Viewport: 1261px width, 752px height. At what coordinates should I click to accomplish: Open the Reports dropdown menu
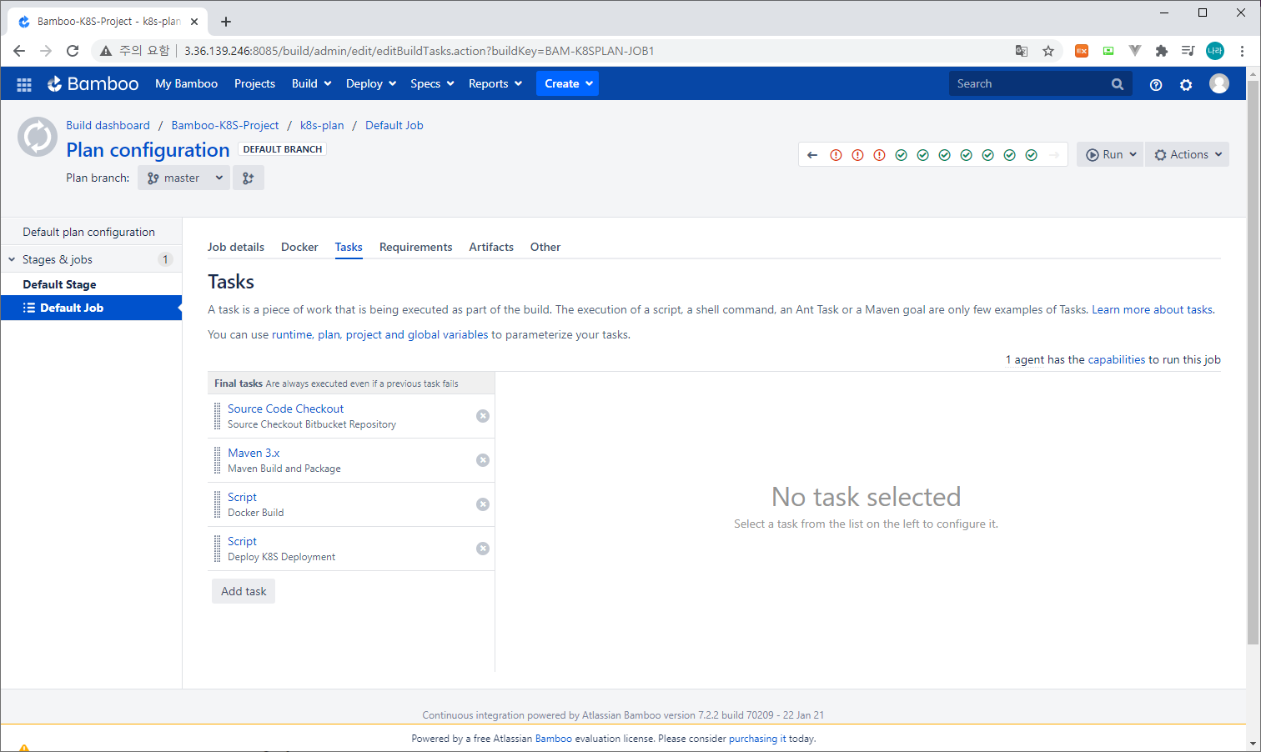[x=495, y=84]
